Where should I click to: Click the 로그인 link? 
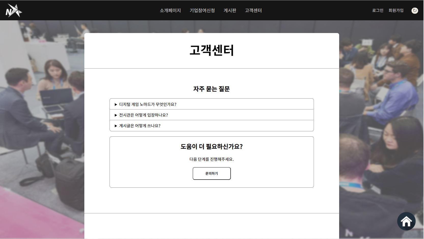tap(378, 10)
